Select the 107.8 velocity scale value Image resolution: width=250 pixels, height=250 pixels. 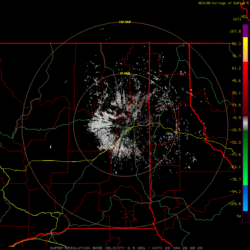(x=235, y=31)
